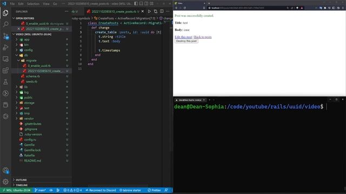This screenshot has height=194, width=346.
Task: Click Prettier status bar item
Action: (x=154, y=190)
